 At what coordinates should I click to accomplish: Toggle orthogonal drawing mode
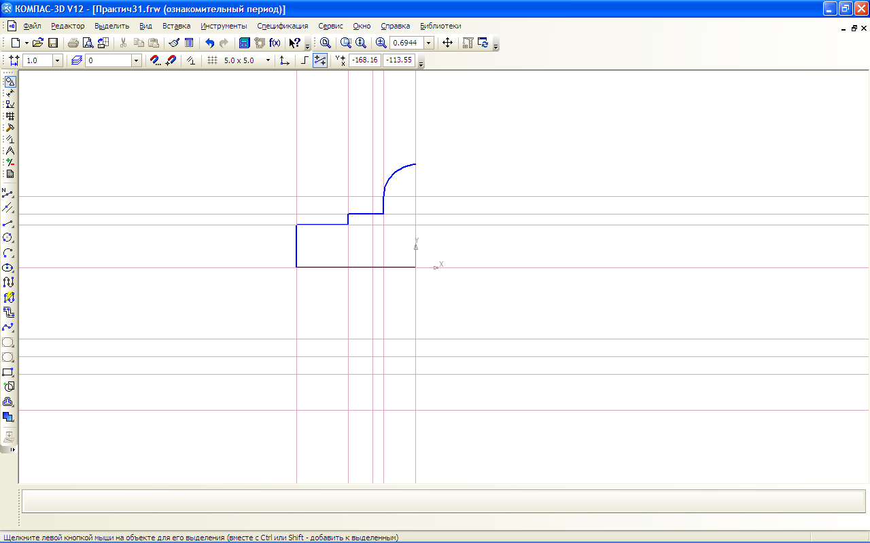coord(304,60)
